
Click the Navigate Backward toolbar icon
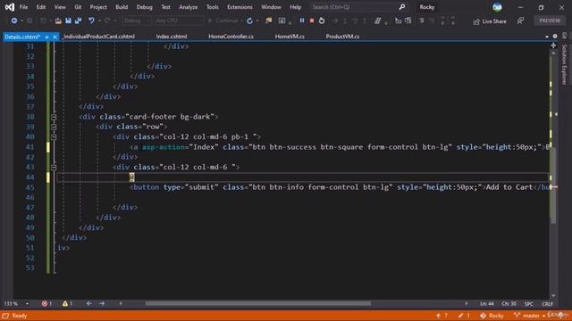[14, 21]
